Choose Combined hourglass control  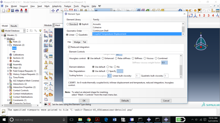point(156,58)
